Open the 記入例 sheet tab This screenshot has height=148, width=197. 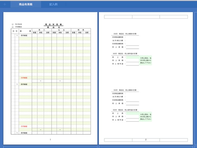click(53, 4)
